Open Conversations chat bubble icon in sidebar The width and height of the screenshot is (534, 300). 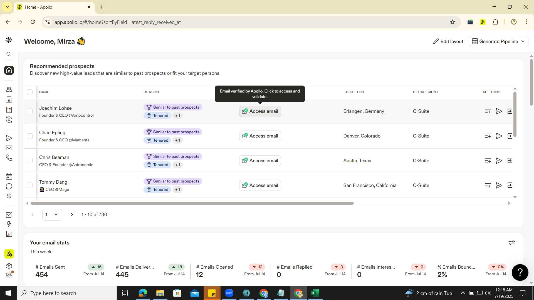point(9,186)
